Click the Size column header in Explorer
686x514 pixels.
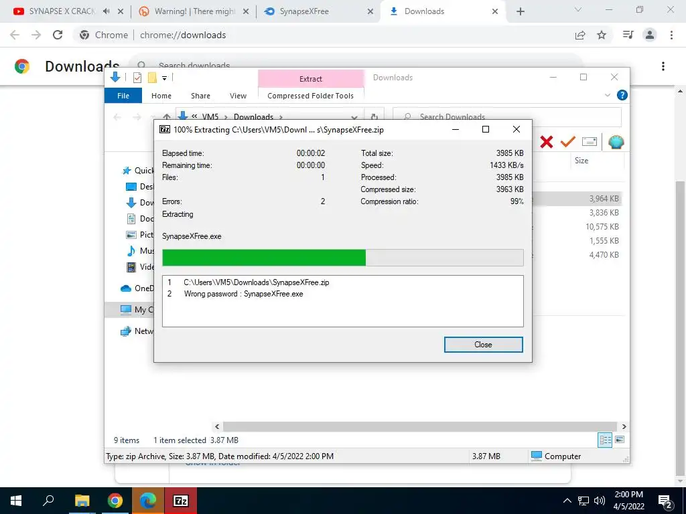[581, 161]
